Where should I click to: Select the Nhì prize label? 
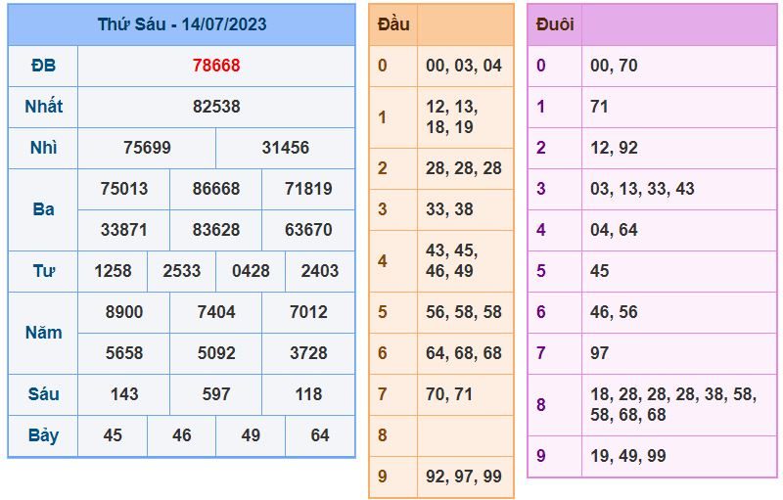43,148
